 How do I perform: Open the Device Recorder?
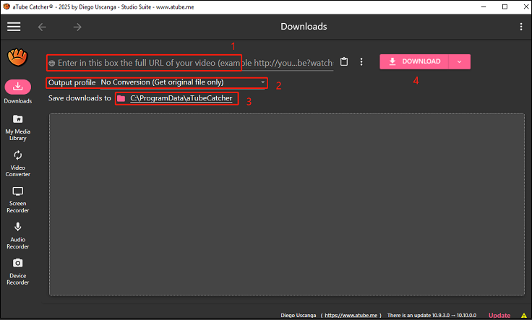point(17,272)
